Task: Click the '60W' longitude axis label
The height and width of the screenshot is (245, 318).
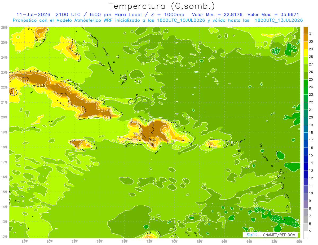Action: pos(299,241)
